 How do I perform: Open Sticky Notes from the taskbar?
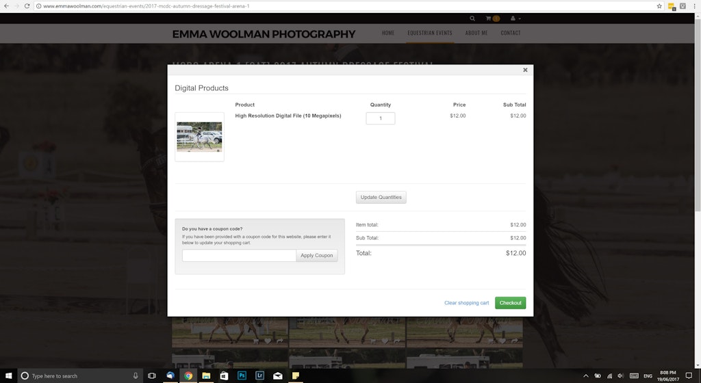[x=296, y=376]
